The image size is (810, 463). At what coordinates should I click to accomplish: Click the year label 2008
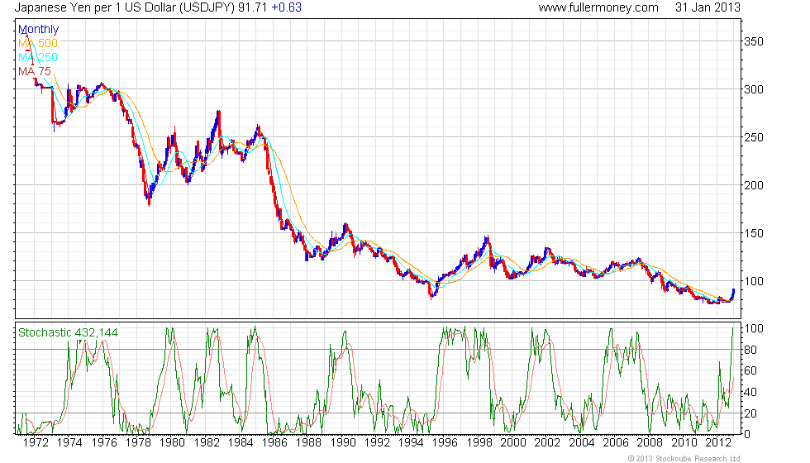pyautogui.click(x=650, y=443)
